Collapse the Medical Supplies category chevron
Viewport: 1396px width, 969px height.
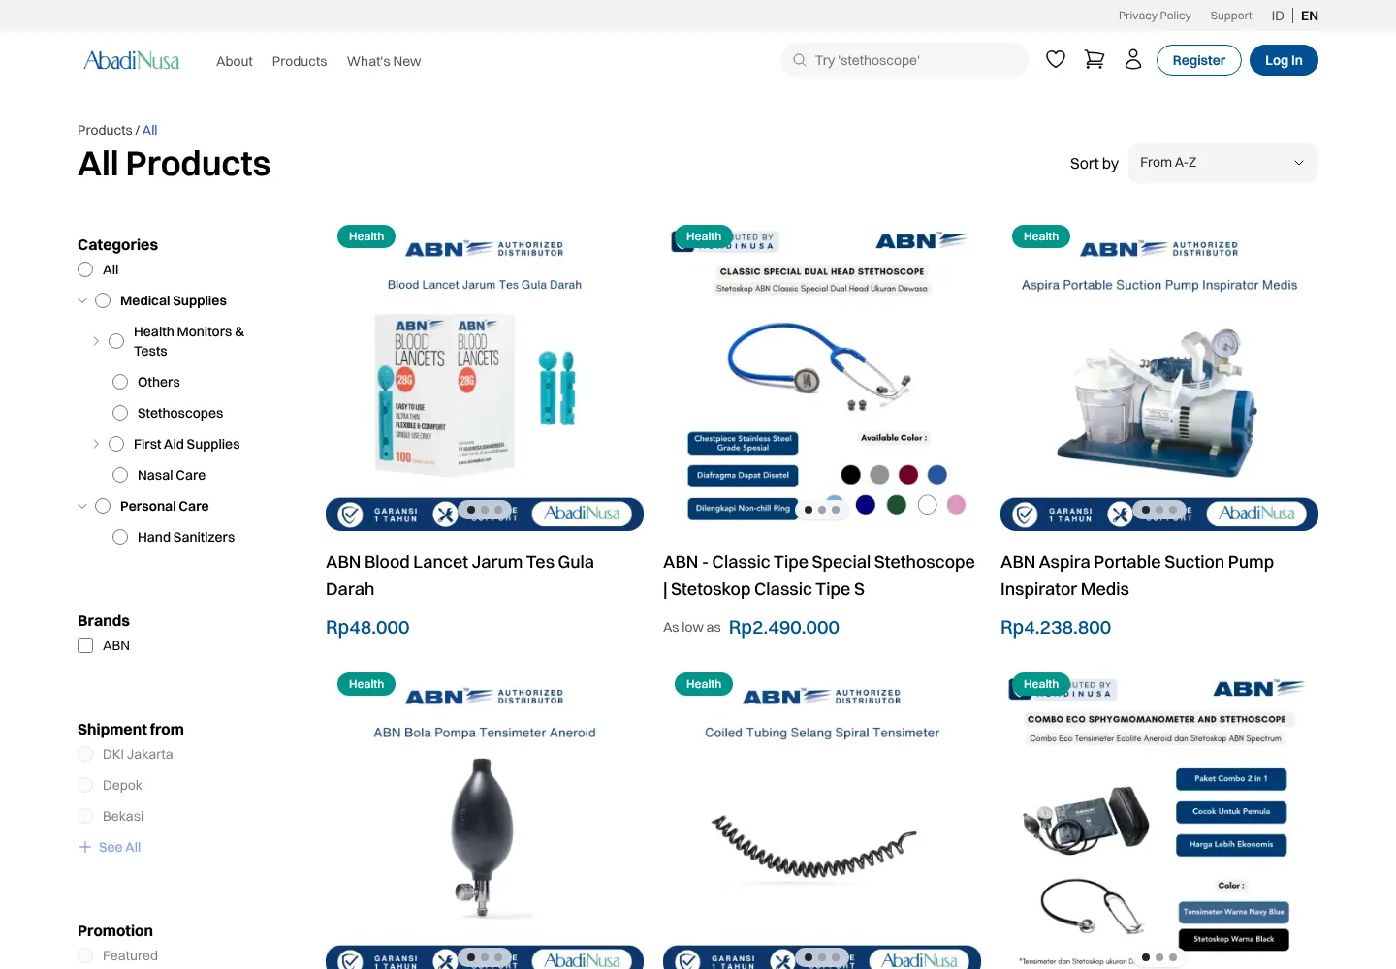point(82,300)
